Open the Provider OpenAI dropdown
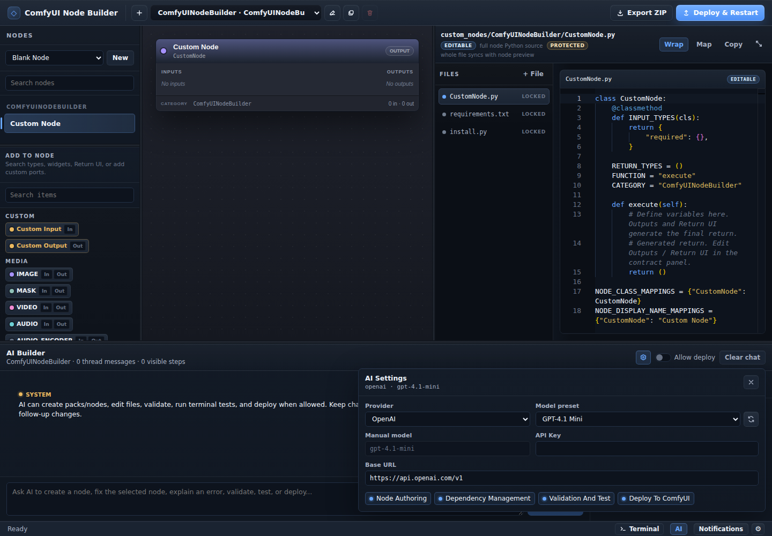The image size is (772, 536). point(448,419)
